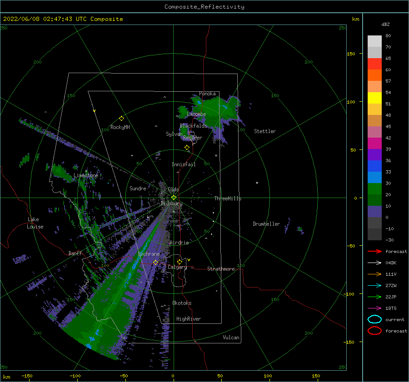Click the Ponoka city label
Image resolution: width=409 pixels, height=382 pixels.
(207, 94)
